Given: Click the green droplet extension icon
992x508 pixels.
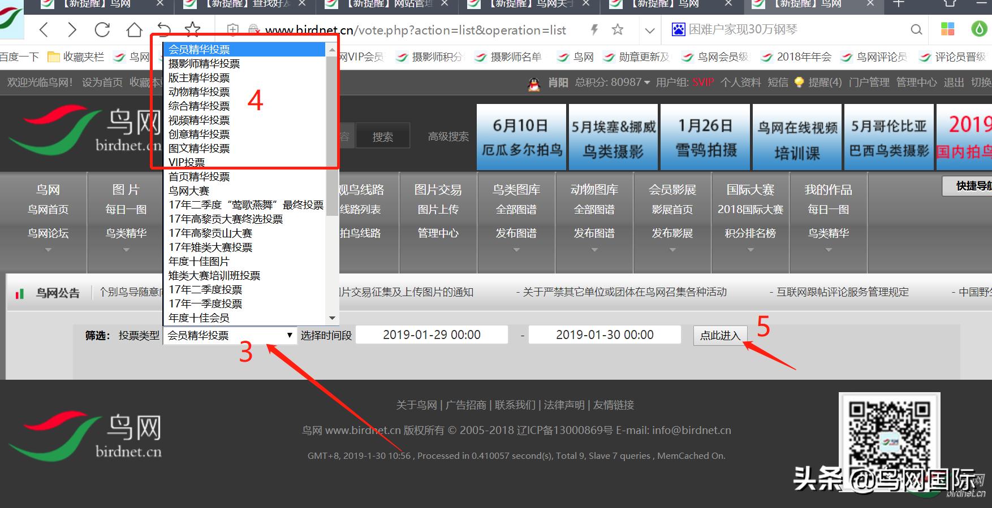Looking at the screenshot, I should pos(978,29).
